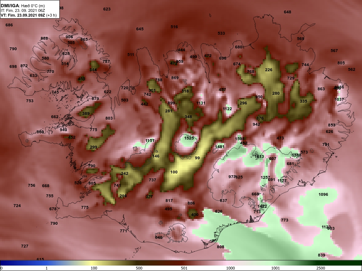The height and width of the screenshot is (271, 362).
Task: Click the map value 242
Action: tap(125, 173)
